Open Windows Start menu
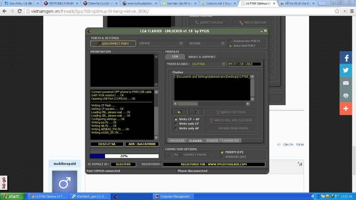The image size is (356, 200). coord(12,197)
